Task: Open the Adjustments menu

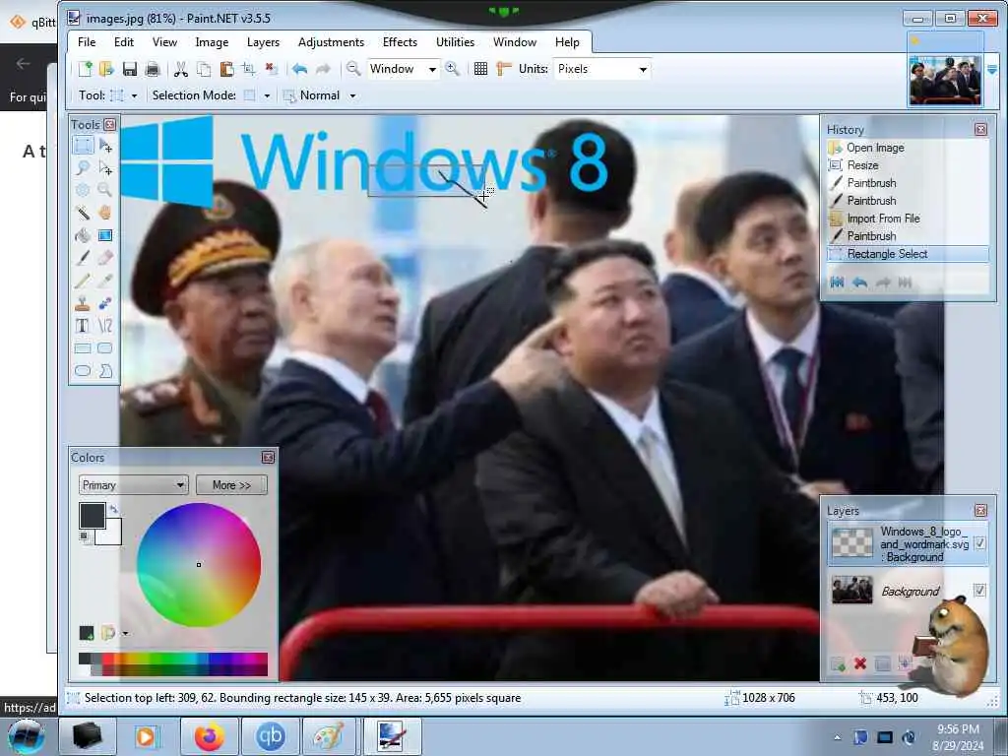Action: pyautogui.click(x=331, y=41)
